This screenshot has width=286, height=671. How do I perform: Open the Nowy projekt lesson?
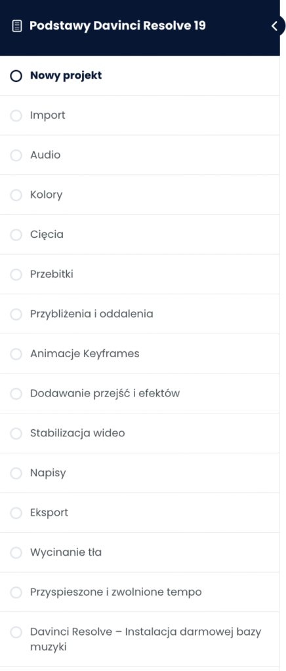pyautogui.click(x=140, y=76)
